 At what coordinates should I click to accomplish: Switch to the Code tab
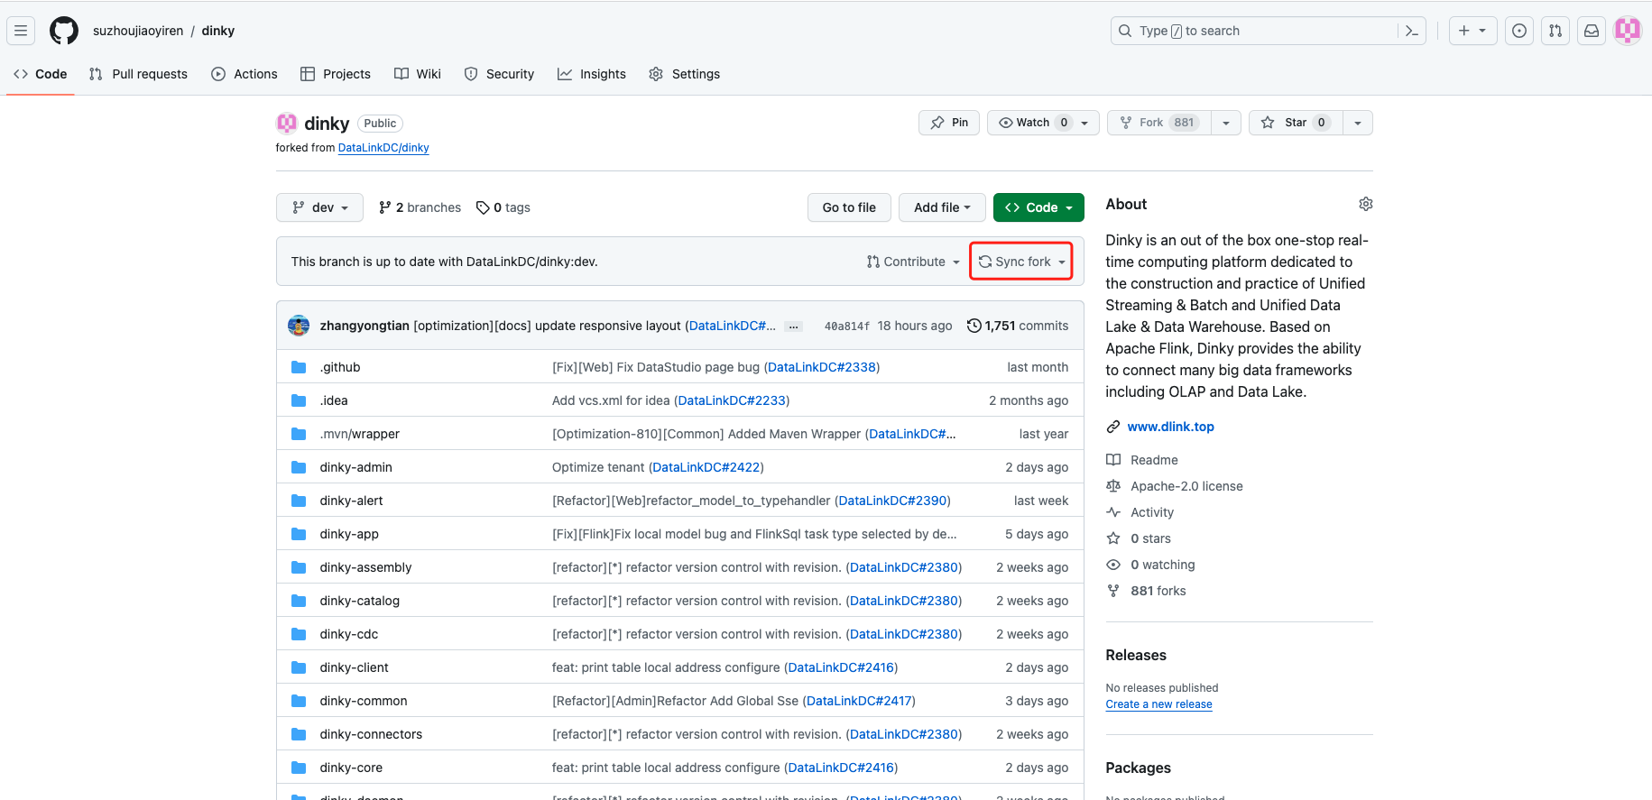41,74
